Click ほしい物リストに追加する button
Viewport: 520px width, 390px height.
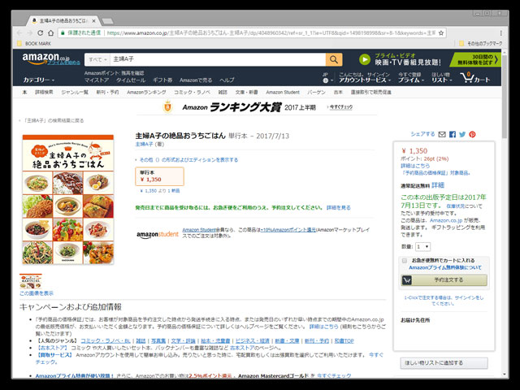pos(444,363)
